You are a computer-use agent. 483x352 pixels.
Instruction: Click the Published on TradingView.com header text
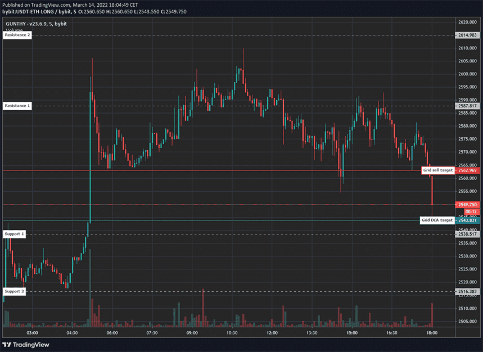70,4
